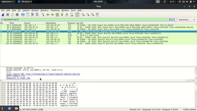Add a filter button with plus
The height and width of the screenshot is (111, 197).
point(194,19)
